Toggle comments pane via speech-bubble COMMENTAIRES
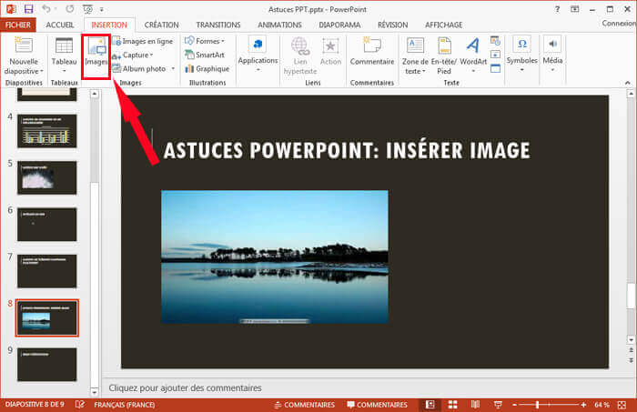The width and height of the screenshot is (637, 412). [377, 405]
